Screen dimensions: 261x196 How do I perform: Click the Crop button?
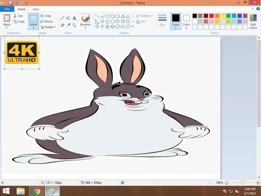point(46,16)
